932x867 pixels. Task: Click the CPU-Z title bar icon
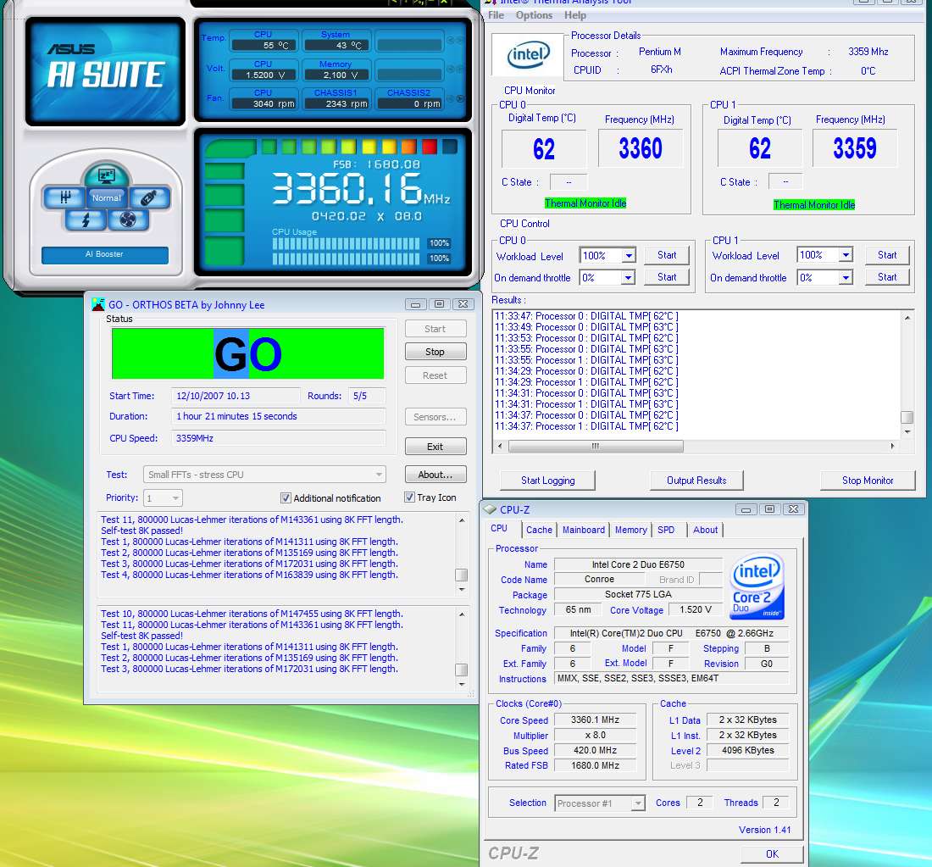pos(491,509)
